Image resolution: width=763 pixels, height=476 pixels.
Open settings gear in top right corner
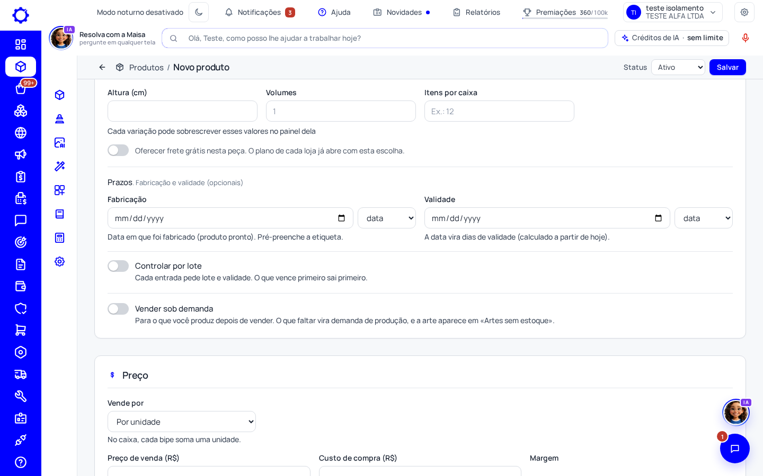click(744, 12)
